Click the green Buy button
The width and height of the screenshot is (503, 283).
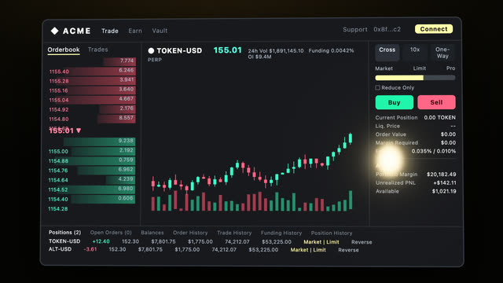395,102
